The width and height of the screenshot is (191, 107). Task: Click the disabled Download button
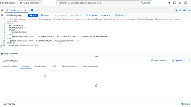pos(61,15)
